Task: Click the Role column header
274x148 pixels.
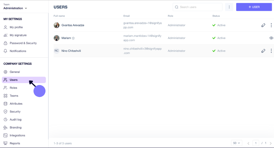Action: (x=170, y=16)
